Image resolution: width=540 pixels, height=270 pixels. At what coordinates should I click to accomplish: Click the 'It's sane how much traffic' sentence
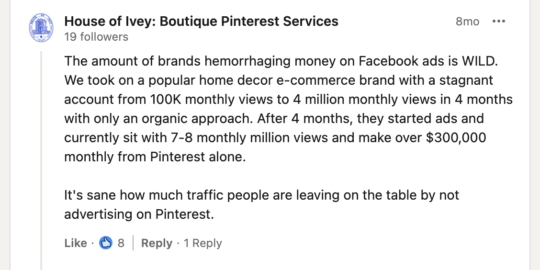tap(144, 195)
